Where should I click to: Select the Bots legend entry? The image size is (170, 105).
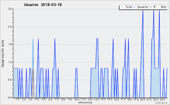click(x=161, y=7)
